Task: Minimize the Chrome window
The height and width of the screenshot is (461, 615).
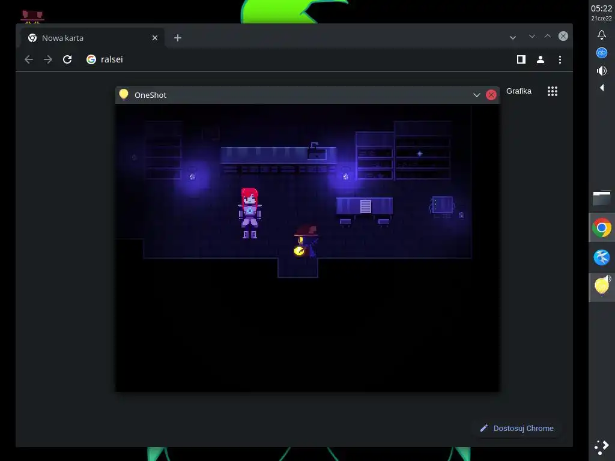Action: 532,36
